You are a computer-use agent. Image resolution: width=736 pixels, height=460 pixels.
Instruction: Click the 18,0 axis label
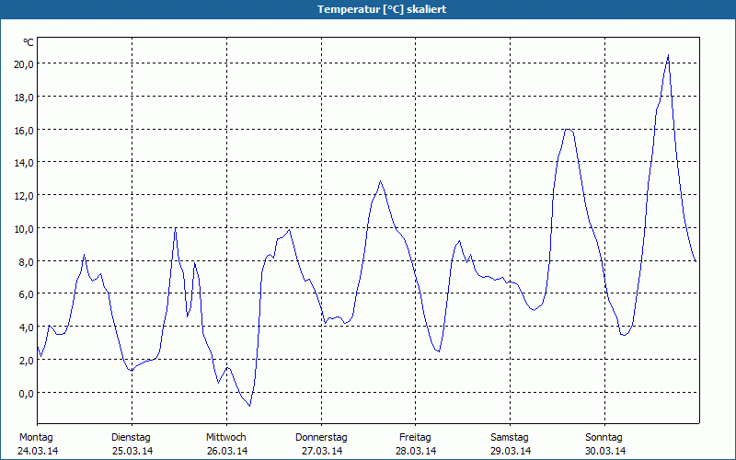(x=23, y=98)
